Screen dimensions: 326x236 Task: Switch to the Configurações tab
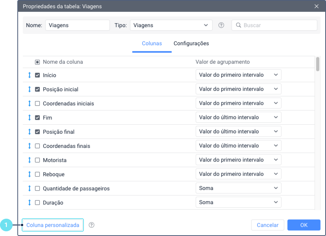pos(191,43)
